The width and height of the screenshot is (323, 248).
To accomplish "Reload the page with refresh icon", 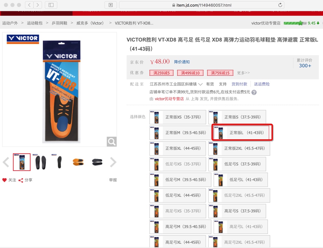I will point(280,5).
